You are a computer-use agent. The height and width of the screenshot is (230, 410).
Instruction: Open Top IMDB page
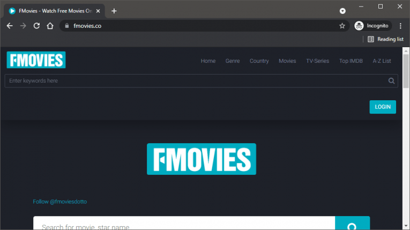[x=351, y=61]
